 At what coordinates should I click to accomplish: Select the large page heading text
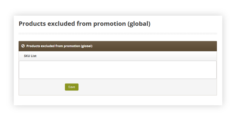coord(84,24)
